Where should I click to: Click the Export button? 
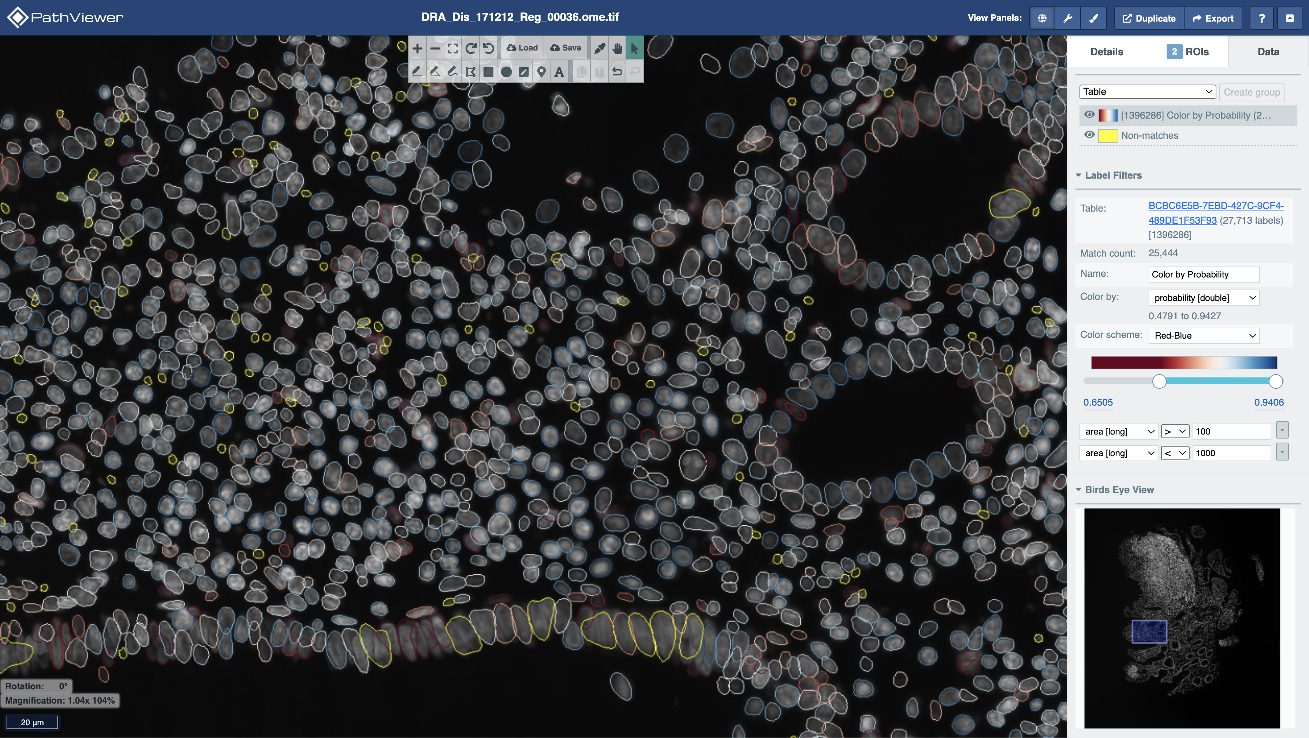tap(1213, 18)
